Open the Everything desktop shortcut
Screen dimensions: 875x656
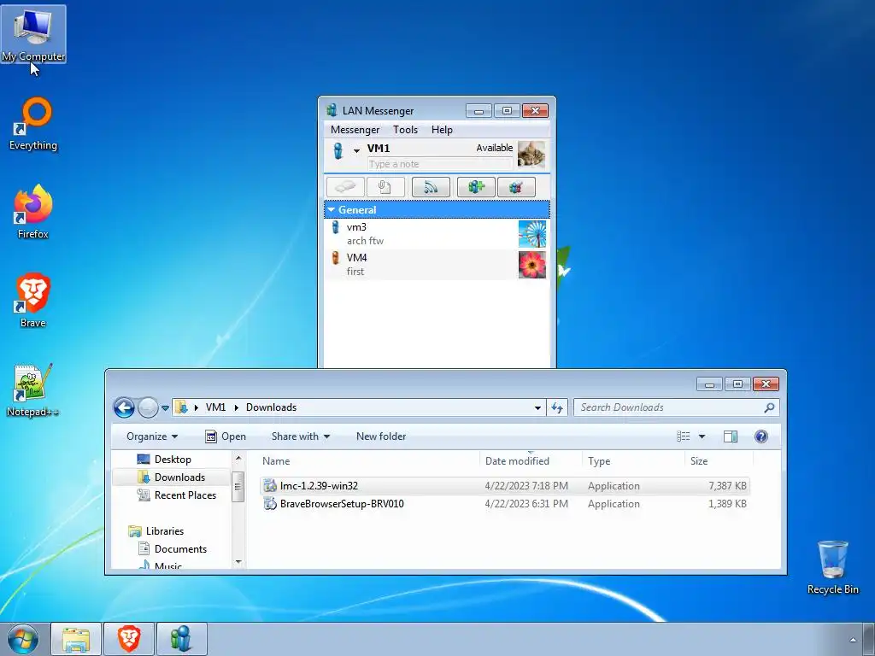coord(33,124)
